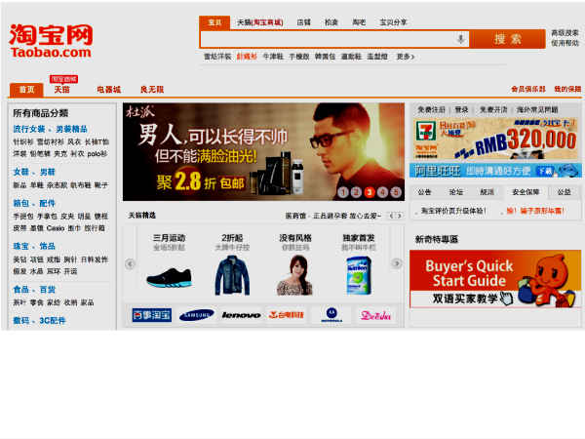Click the orange 搜索 search button
Screen dimensions: 585x439
click(x=507, y=39)
